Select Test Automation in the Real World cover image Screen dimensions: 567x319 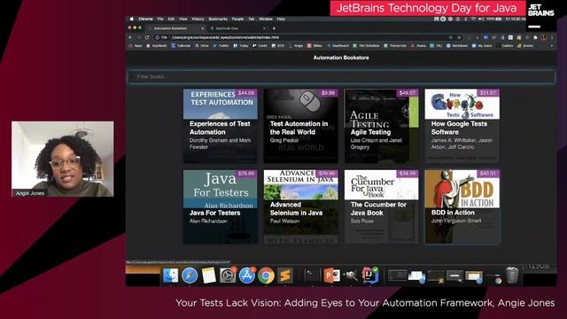click(x=301, y=105)
